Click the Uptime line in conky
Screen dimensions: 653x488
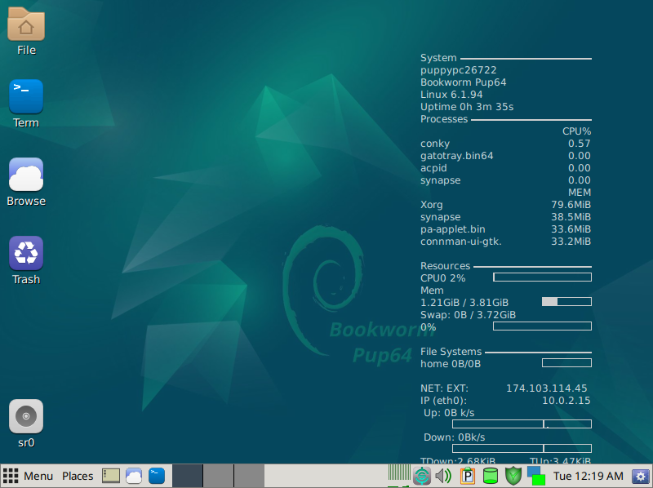467,107
